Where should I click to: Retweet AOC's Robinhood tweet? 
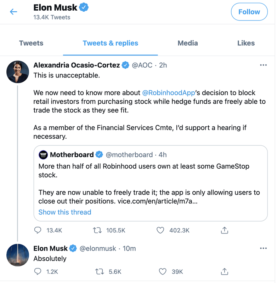(97, 230)
